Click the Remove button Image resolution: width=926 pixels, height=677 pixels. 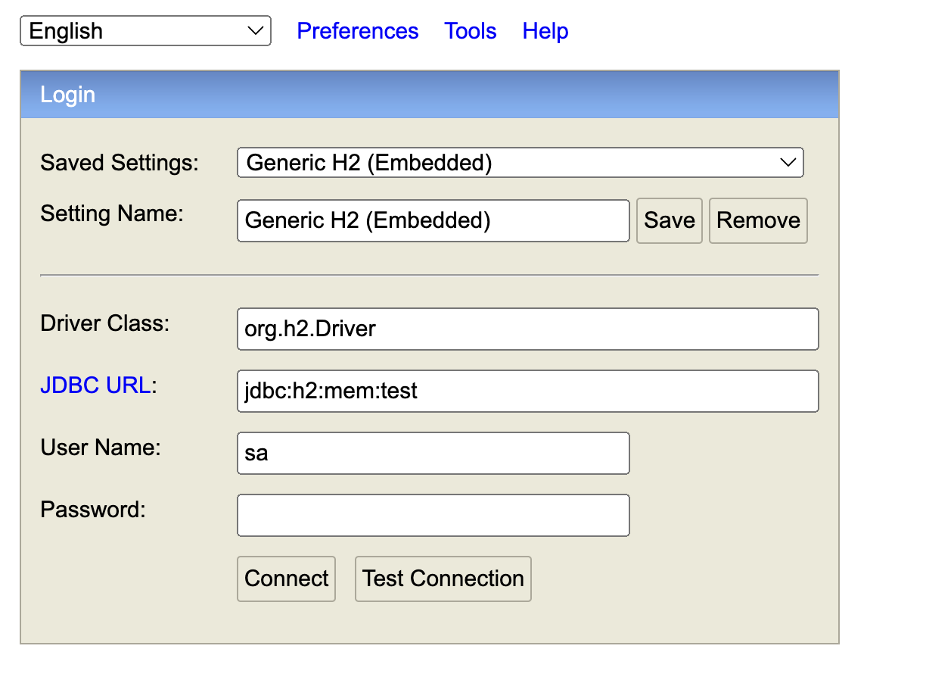point(758,220)
